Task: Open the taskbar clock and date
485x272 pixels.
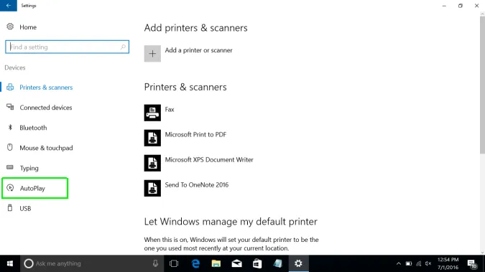Action: [448, 263]
